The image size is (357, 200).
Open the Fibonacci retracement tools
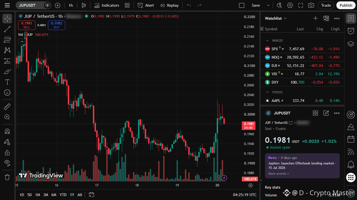[x=7, y=40]
